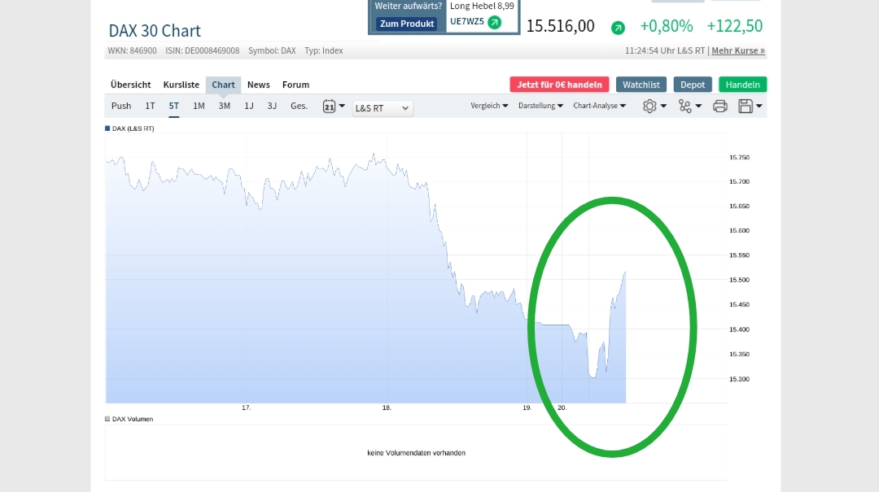Switch to the Kursliste tab
The width and height of the screenshot is (879, 492).
(x=181, y=85)
